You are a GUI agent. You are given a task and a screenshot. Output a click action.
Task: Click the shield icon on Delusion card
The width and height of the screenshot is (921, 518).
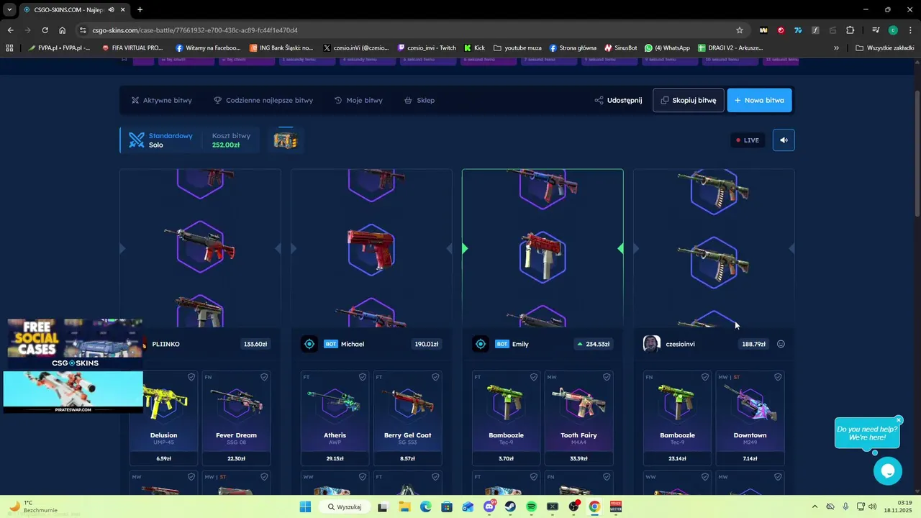tap(191, 377)
